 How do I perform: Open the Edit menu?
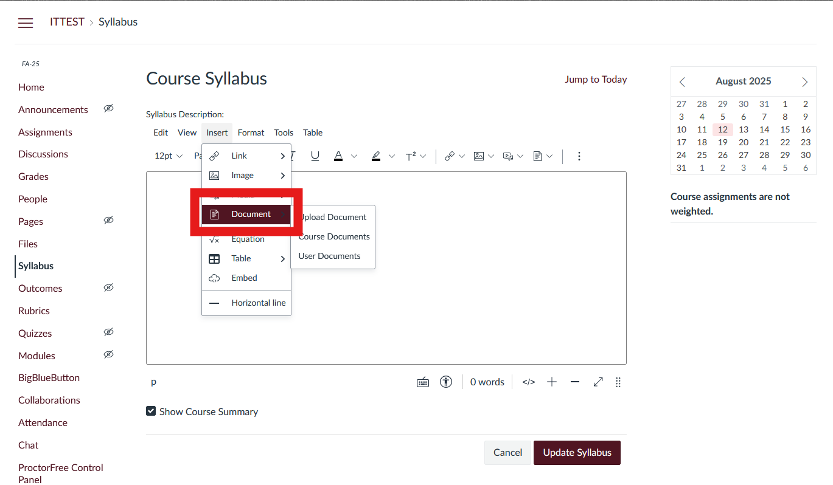click(x=161, y=132)
